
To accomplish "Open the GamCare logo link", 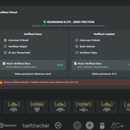I will [8, 125].
